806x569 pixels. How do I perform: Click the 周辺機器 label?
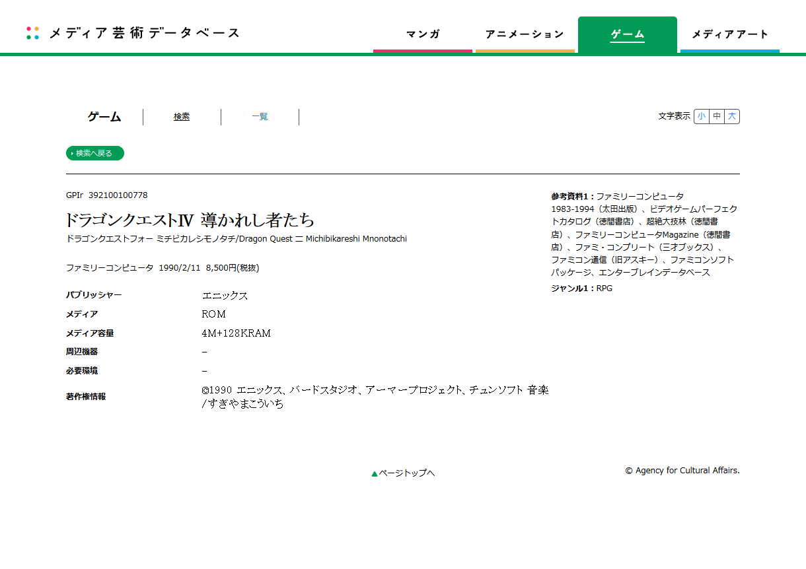point(82,352)
